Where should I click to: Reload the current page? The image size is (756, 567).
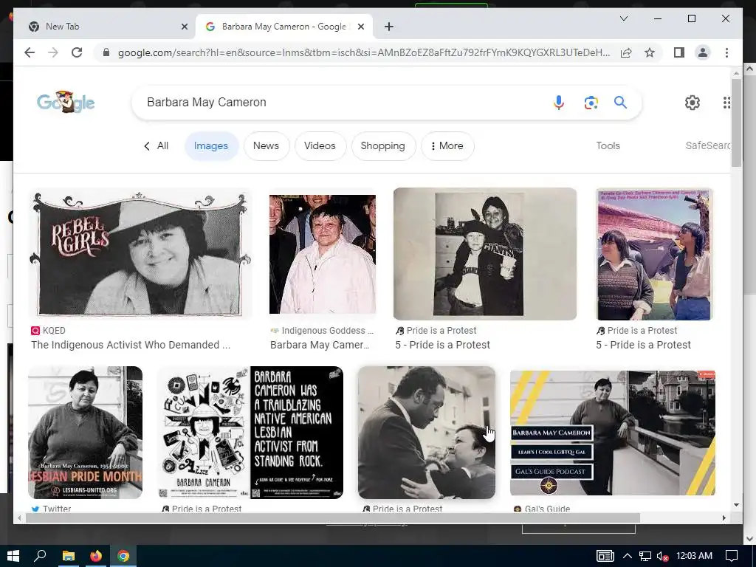click(x=77, y=52)
